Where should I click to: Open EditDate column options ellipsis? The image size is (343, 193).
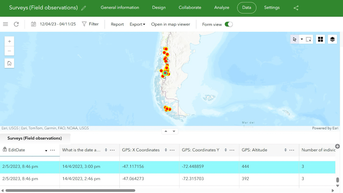(x=53, y=150)
